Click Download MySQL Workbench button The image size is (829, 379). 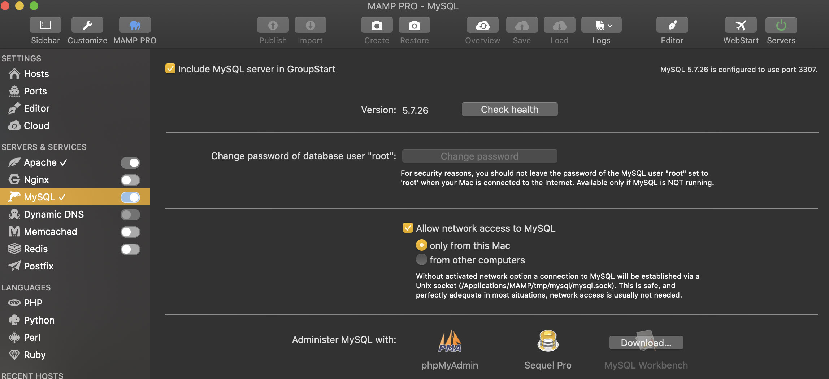(x=646, y=343)
